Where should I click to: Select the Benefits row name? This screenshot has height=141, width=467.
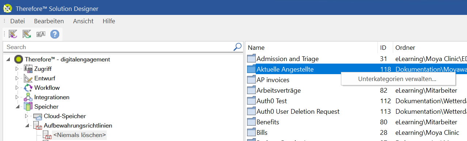click(268, 122)
